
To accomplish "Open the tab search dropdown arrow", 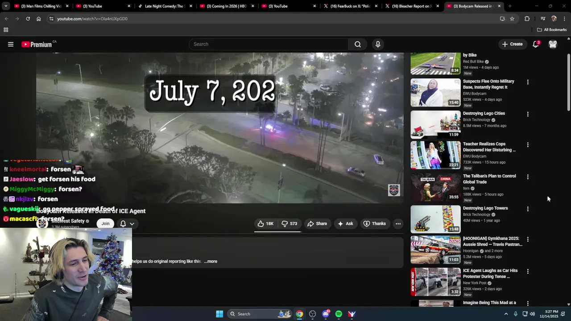I will click(6, 6).
